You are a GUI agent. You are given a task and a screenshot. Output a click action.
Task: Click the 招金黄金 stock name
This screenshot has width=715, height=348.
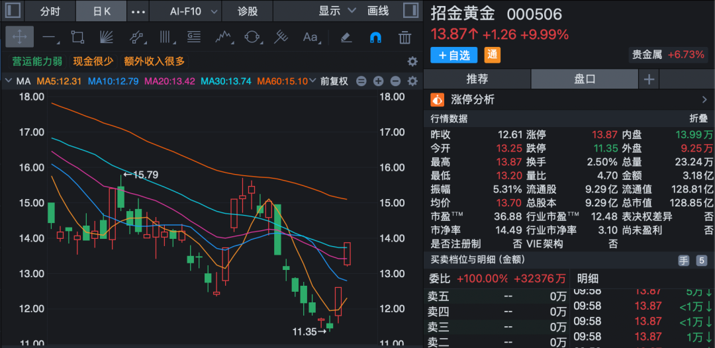[463, 14]
